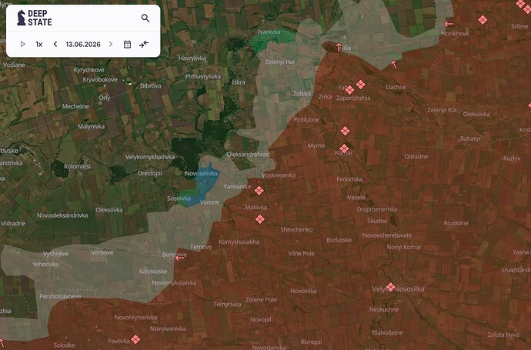Image resolution: width=531 pixels, height=350 pixels.
Task: Go to previous date with left chevron
Action: pos(55,44)
